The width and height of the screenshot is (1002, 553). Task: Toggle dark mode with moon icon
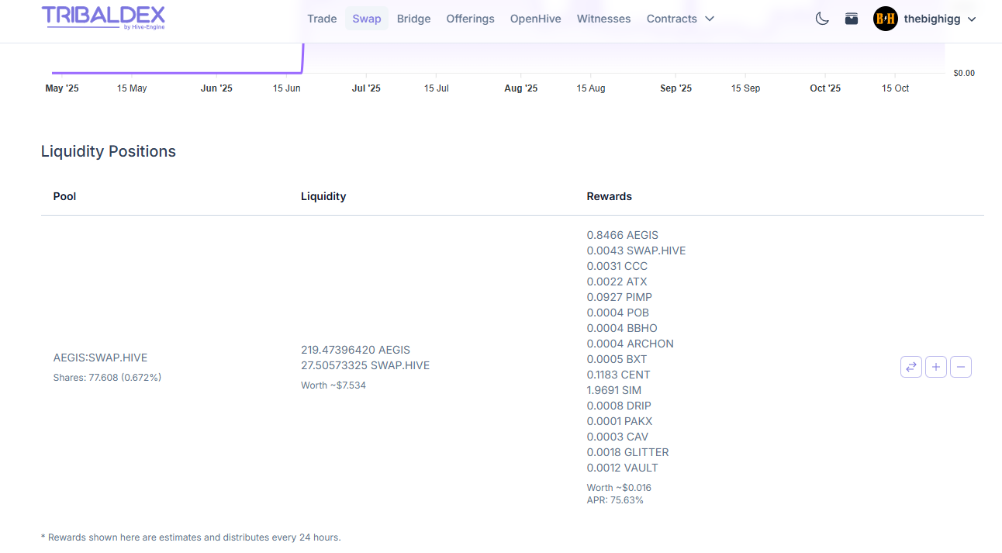click(822, 19)
